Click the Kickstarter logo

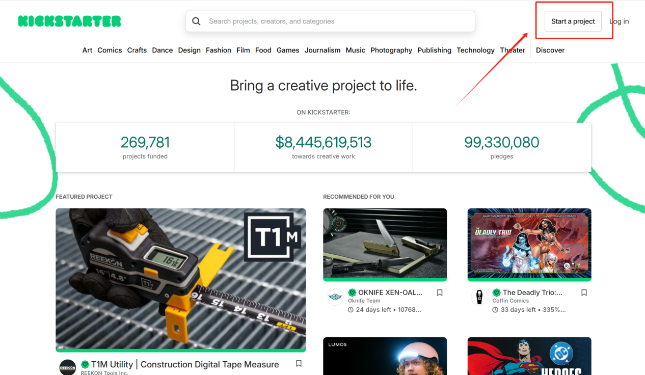tap(69, 21)
